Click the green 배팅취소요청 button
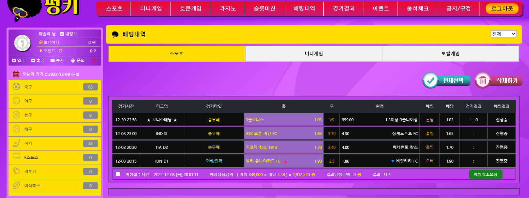The width and height of the screenshot is (529, 198). pos(485,174)
